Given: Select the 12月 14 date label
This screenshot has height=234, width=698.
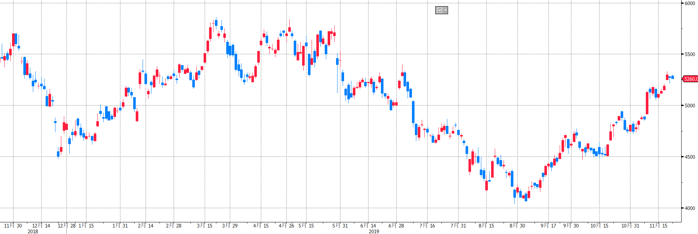Looking at the screenshot, I should point(41,226).
